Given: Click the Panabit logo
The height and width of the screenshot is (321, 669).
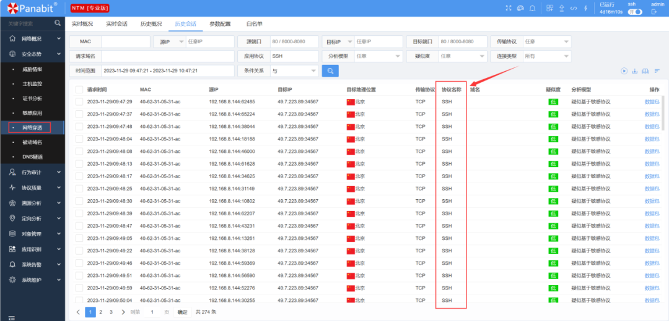Looking at the screenshot, I should pyautogui.click(x=32, y=7).
